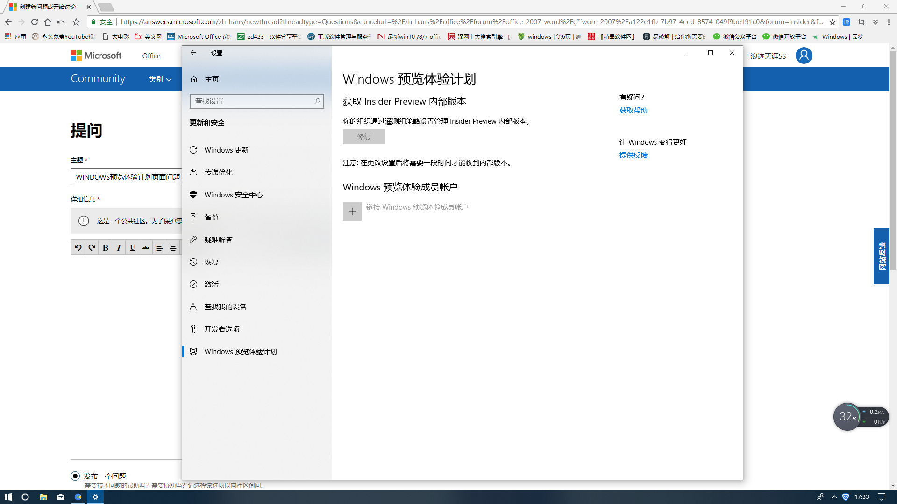897x504 pixels.
Task: Click the settings search magnifier icon
Action: tap(317, 101)
